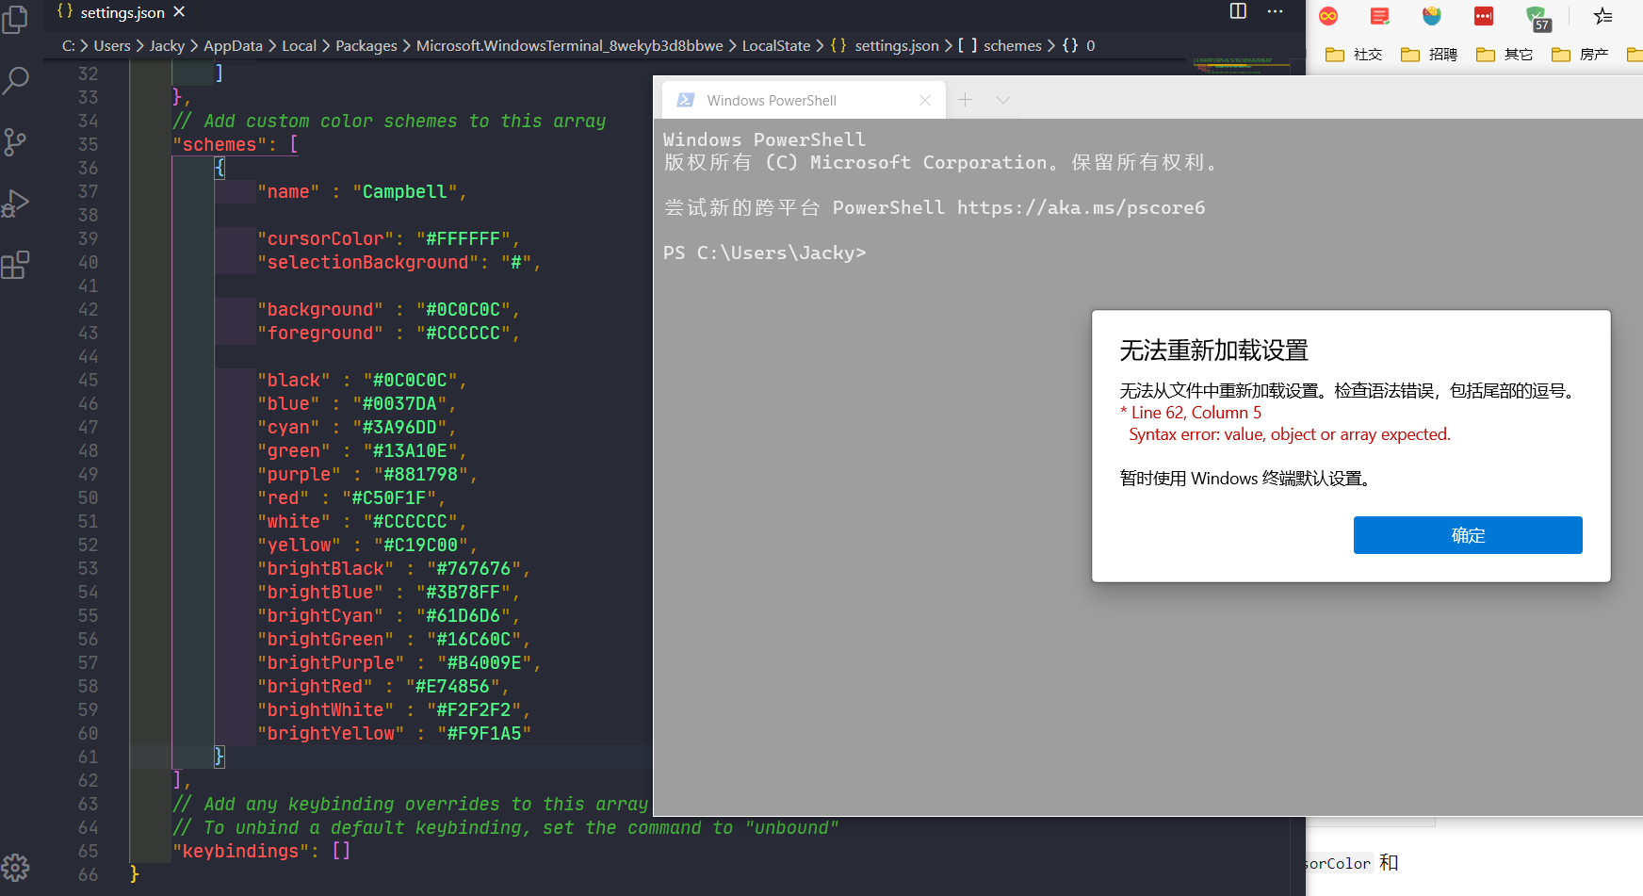Open the Manage gear menu

click(x=15, y=867)
